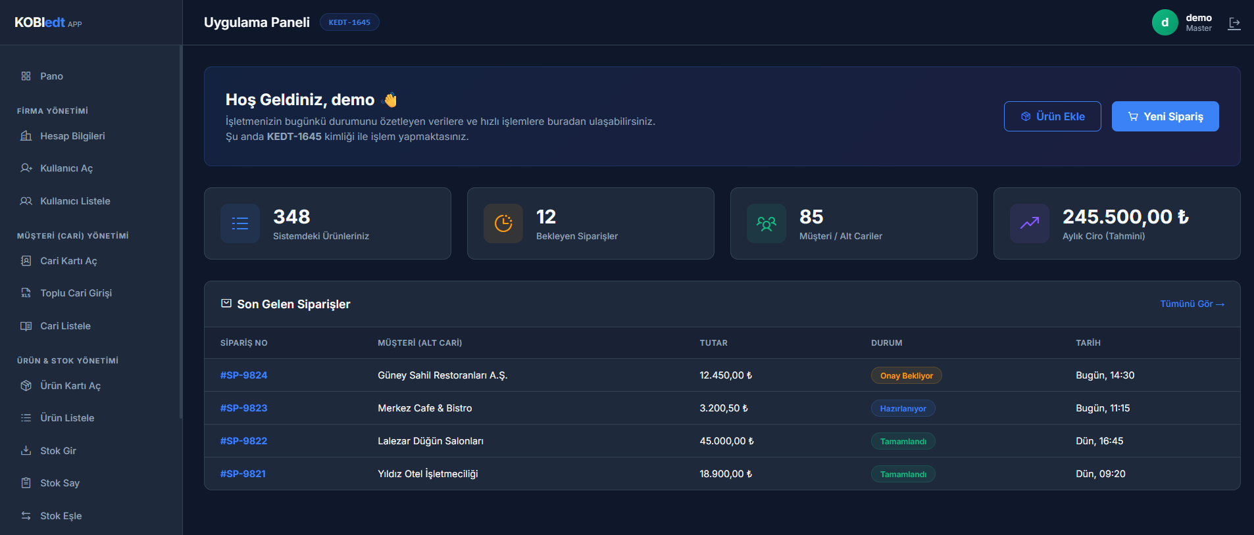
Task: Click the trend chart icon on revenue card
Action: coord(1030,223)
